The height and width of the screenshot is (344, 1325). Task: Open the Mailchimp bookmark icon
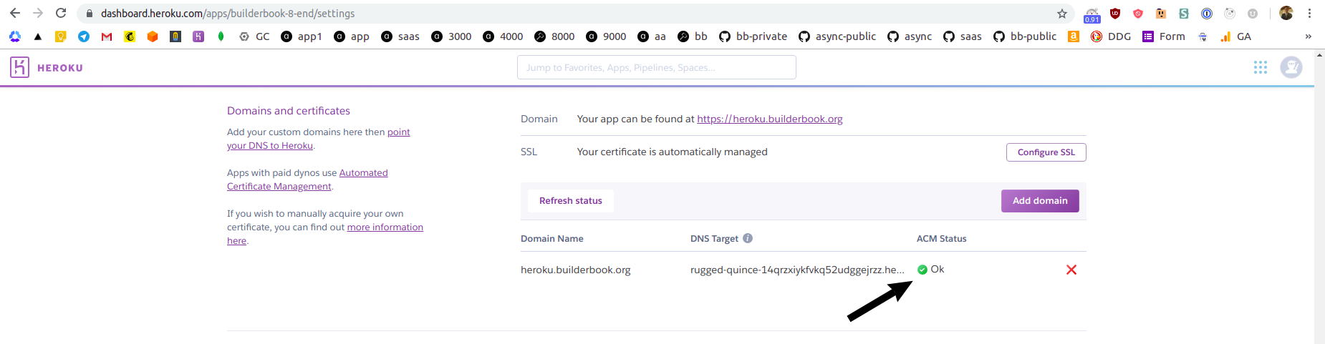pos(130,36)
